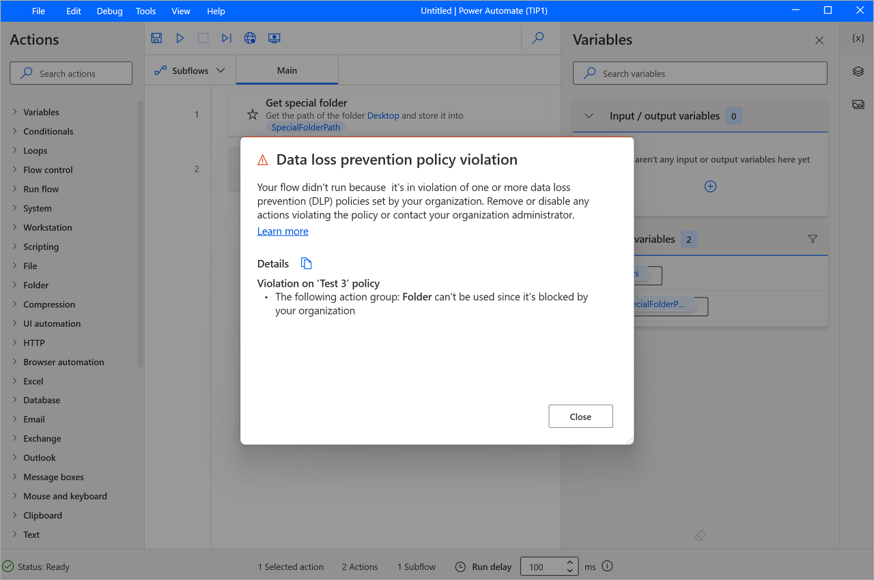Expand the Mouse and keyboard group
This screenshot has height=580, width=874.
pos(15,496)
